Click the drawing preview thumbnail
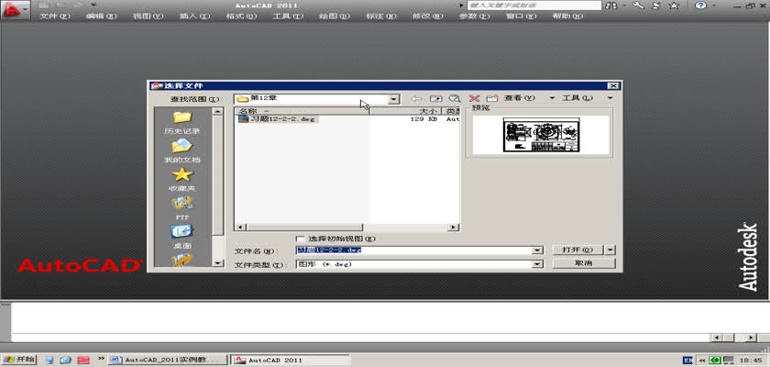770x367 pixels. 541,135
